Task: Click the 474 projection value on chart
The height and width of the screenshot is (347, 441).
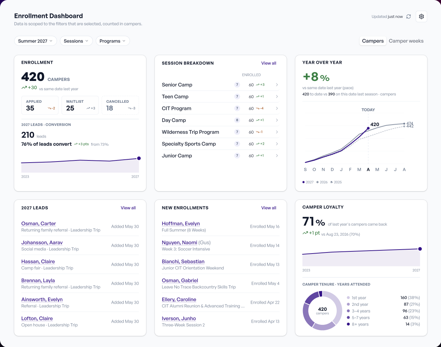Action: pyautogui.click(x=410, y=123)
